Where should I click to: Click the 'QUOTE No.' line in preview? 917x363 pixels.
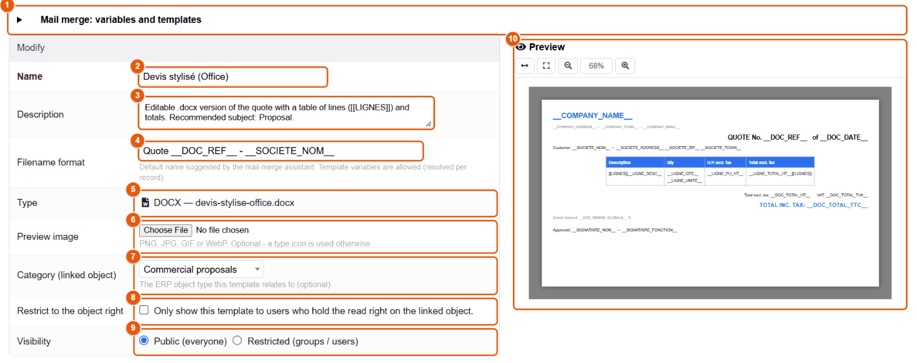click(x=798, y=137)
